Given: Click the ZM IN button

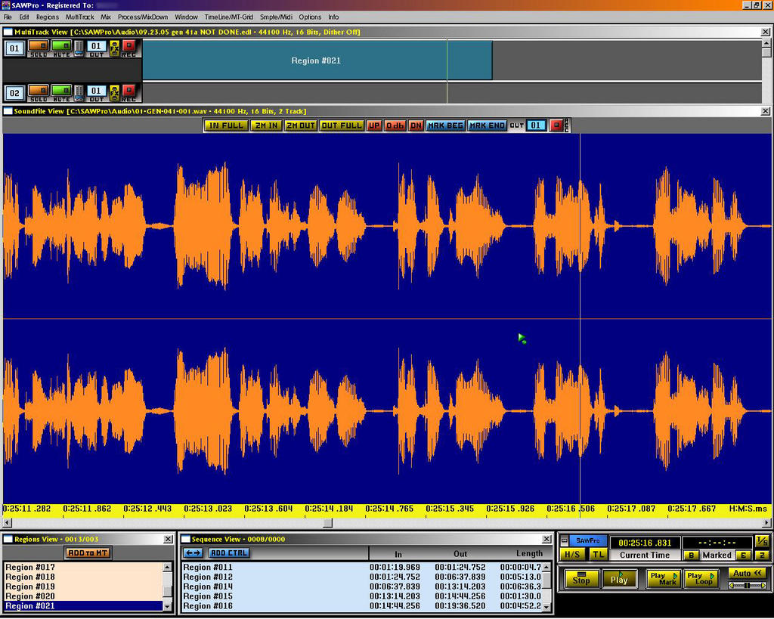Looking at the screenshot, I should point(266,125).
